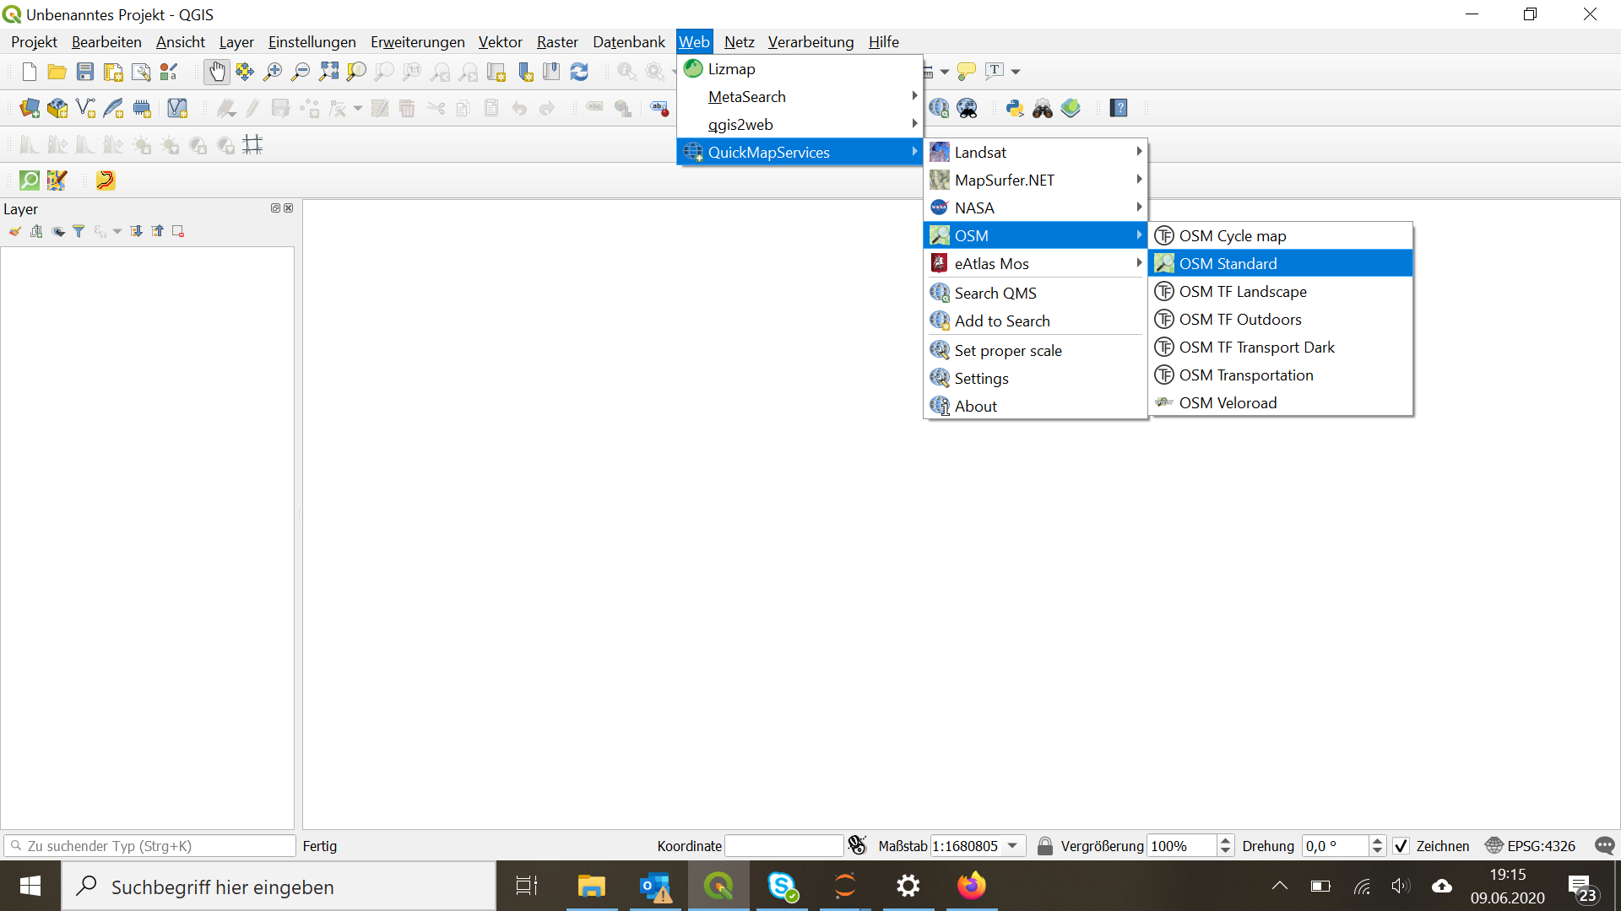Increase Vergrößerung value with up stepper
Viewport: 1621px width, 911px height.
tap(1226, 841)
